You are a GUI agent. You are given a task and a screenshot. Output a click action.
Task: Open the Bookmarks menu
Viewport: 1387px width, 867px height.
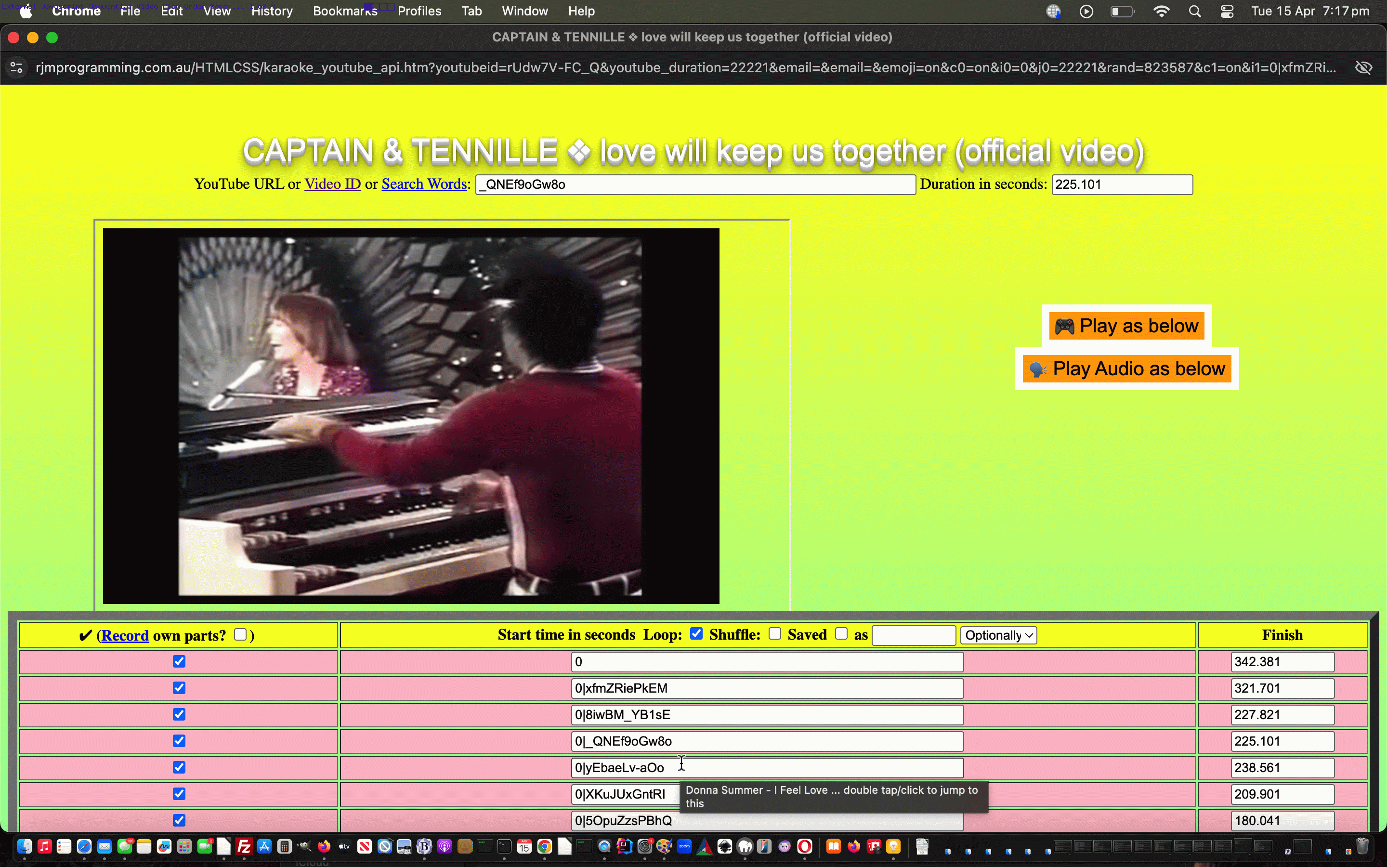[x=345, y=12]
